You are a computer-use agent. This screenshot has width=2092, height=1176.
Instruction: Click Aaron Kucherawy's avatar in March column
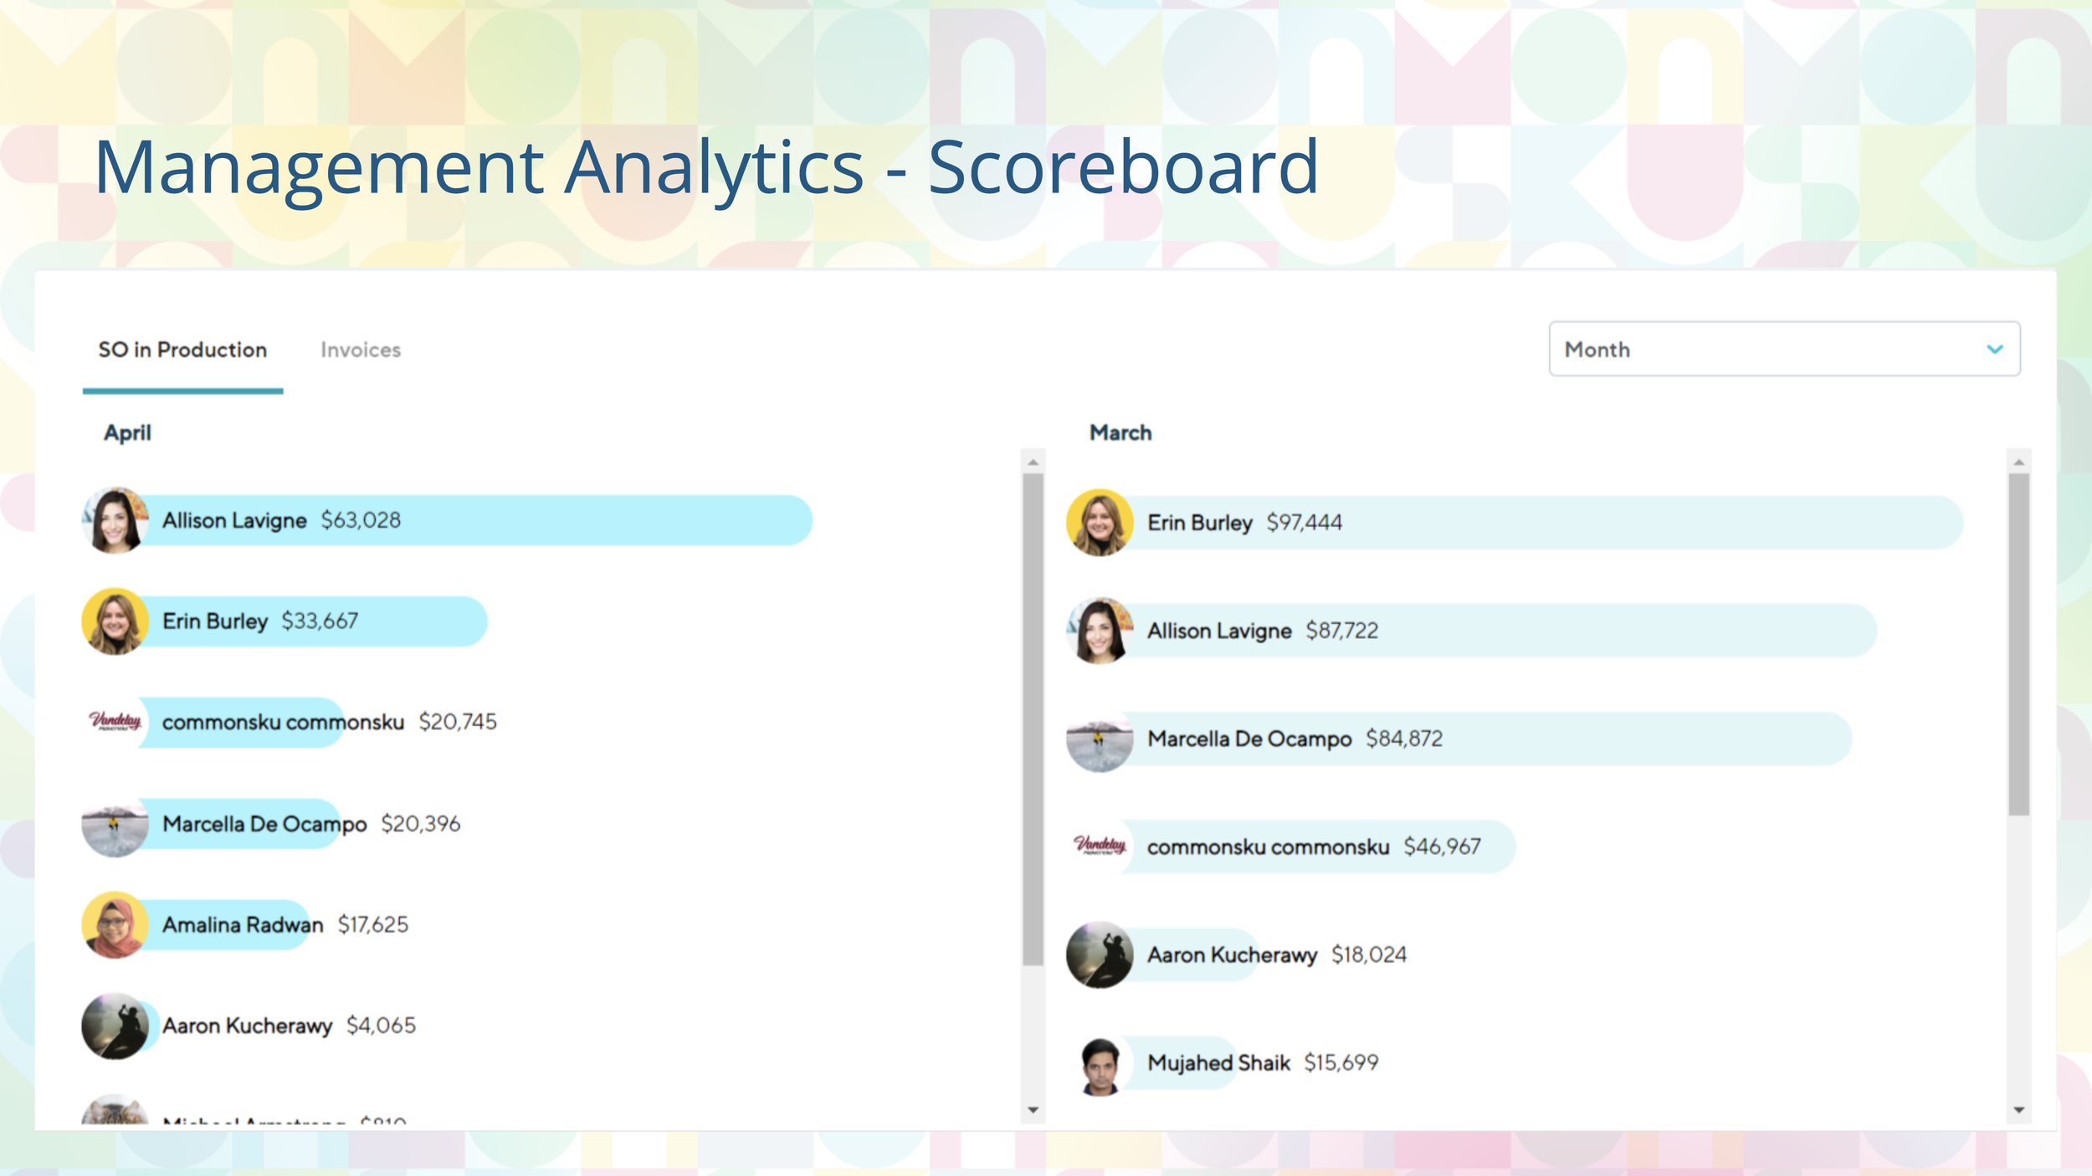1099,955
